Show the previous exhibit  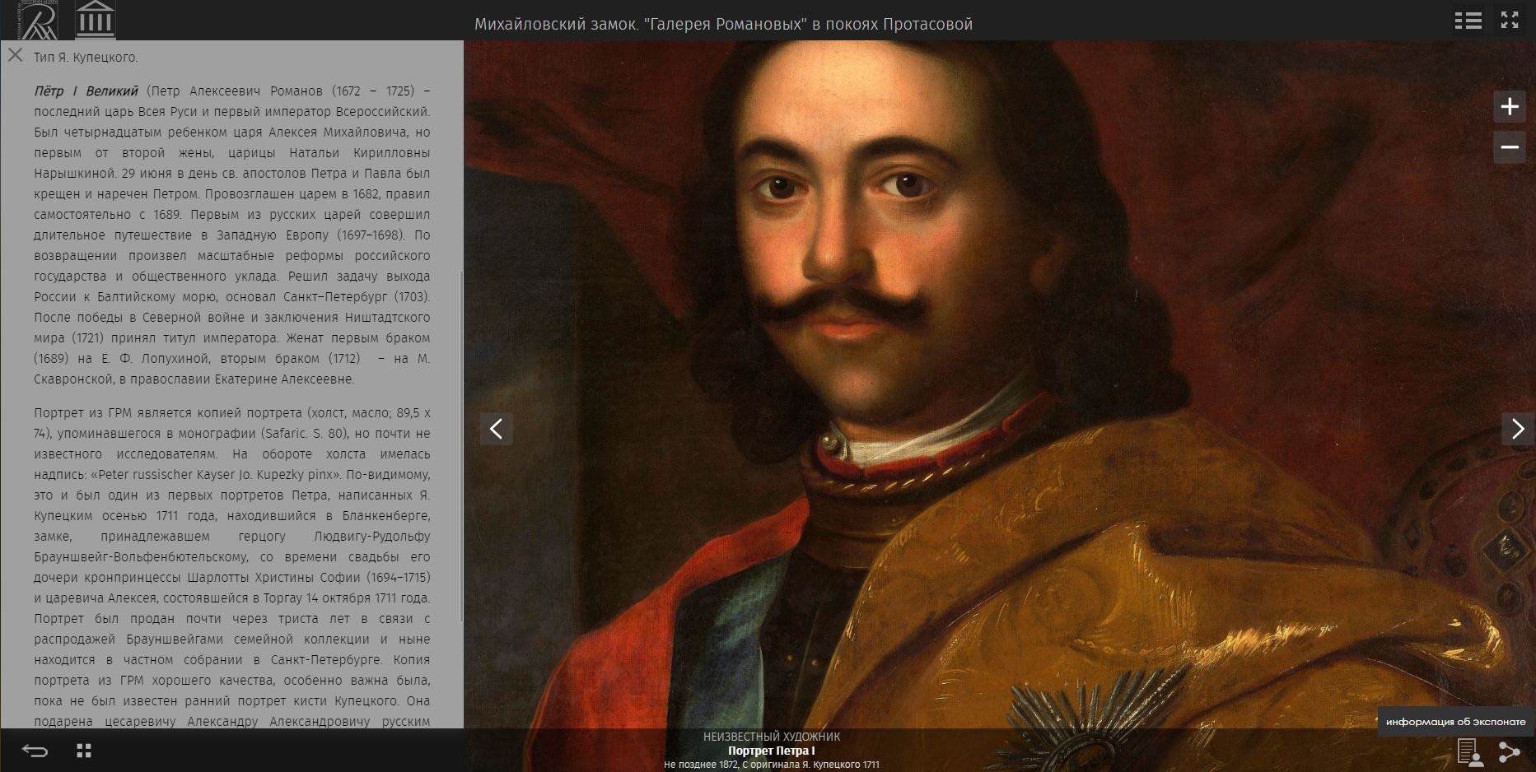[497, 429]
